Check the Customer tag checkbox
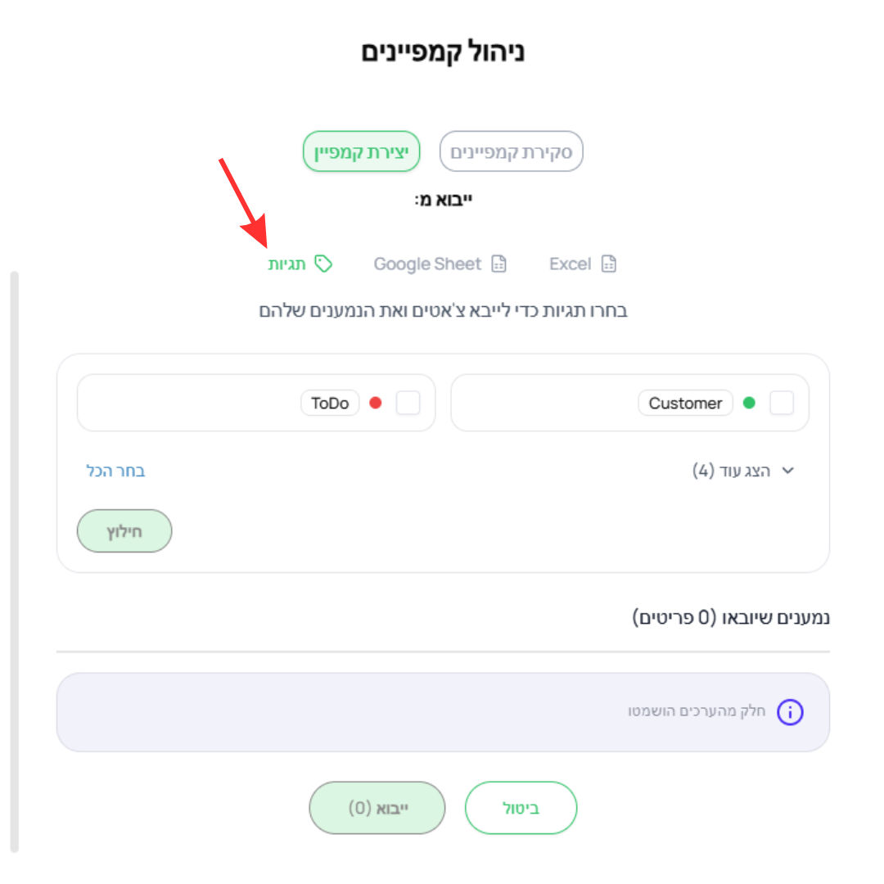 click(x=782, y=403)
